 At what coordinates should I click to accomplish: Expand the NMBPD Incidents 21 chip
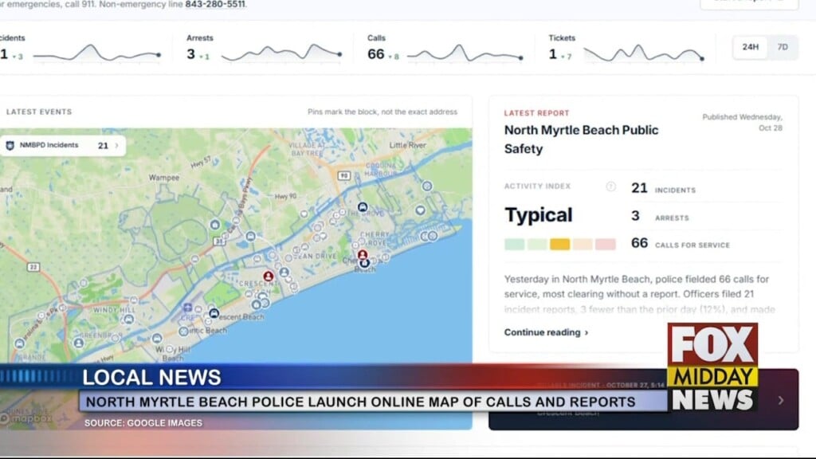pos(63,146)
